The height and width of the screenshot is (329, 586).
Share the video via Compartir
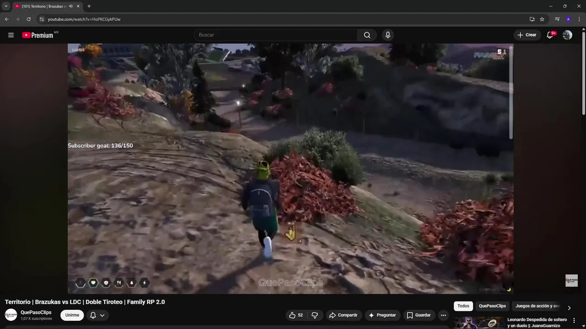coord(343,315)
